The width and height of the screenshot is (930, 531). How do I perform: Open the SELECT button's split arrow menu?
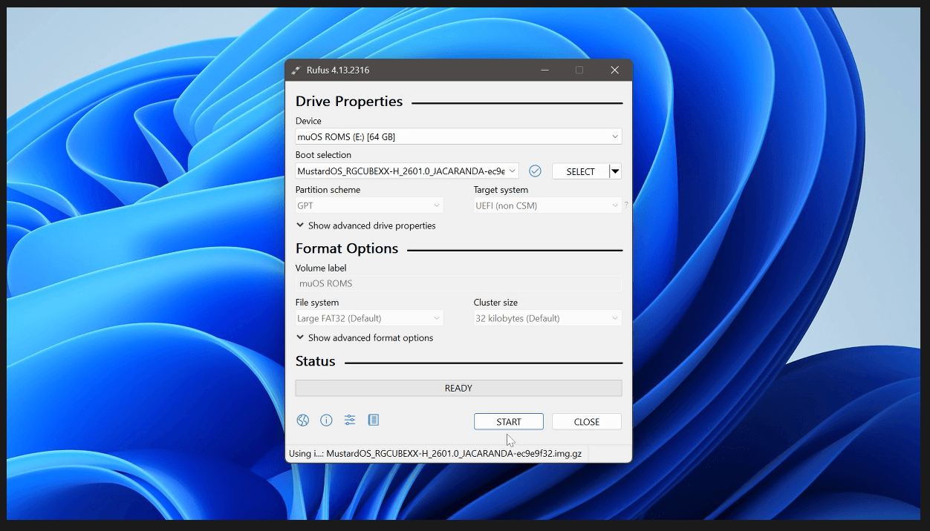(615, 171)
